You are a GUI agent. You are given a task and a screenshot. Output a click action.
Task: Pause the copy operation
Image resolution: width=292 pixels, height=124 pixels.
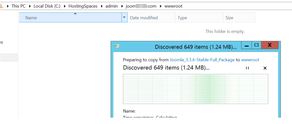[247, 68]
